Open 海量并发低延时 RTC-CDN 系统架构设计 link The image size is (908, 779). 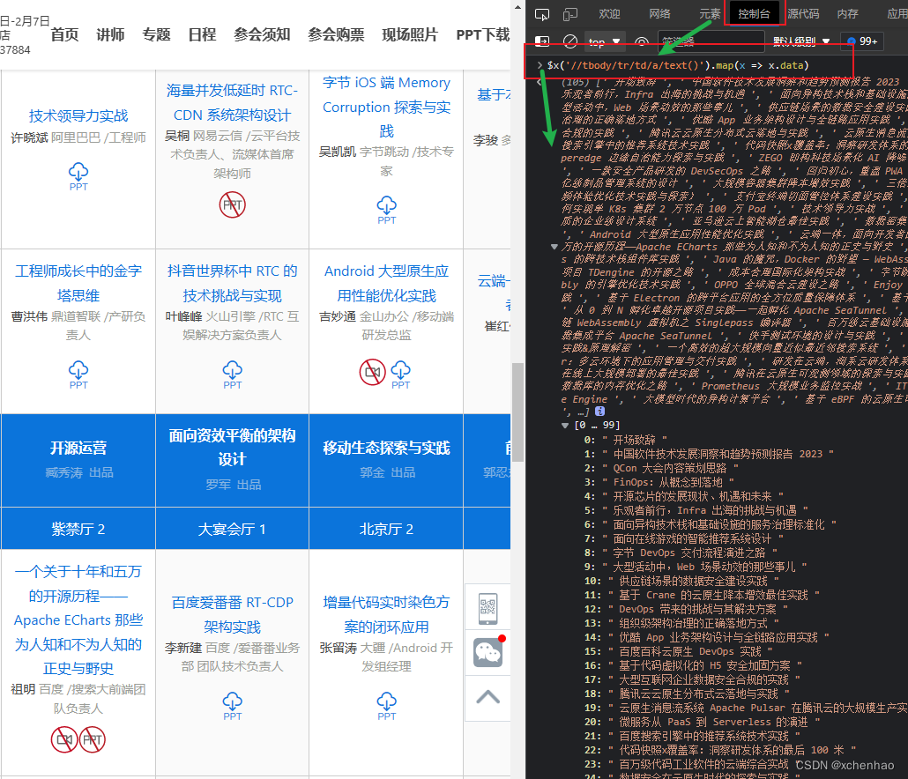pyautogui.click(x=232, y=102)
